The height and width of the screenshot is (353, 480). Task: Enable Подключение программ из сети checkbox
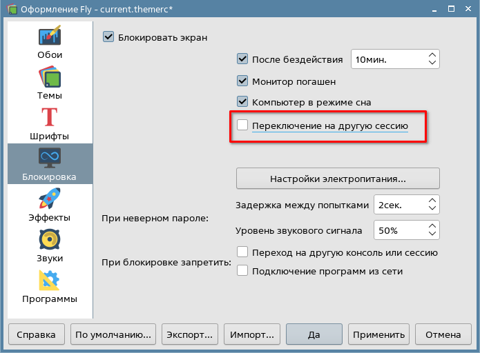(242, 271)
